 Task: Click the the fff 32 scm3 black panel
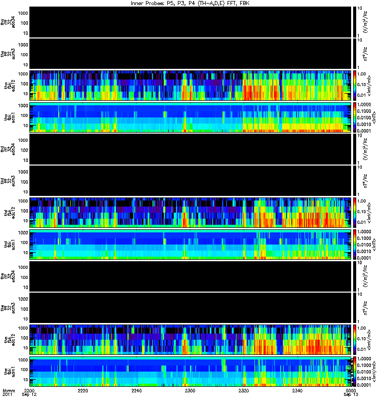191,308
